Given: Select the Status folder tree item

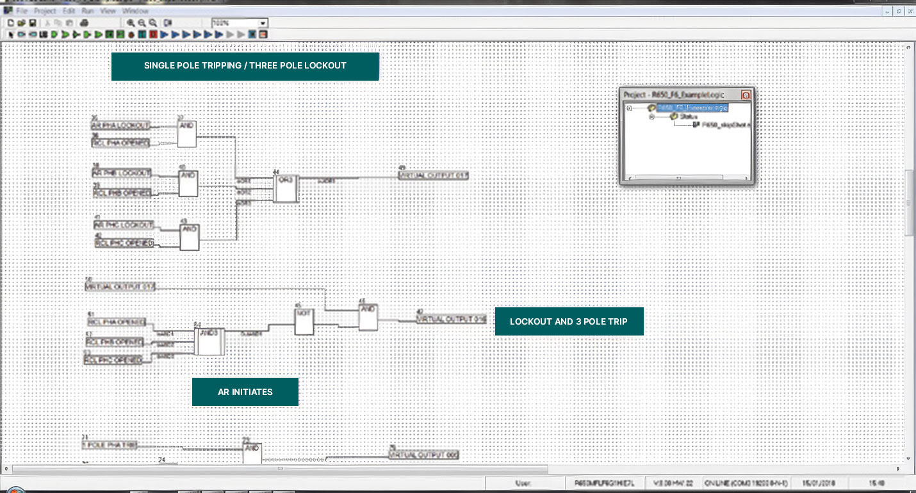Looking at the screenshot, I should [x=689, y=117].
